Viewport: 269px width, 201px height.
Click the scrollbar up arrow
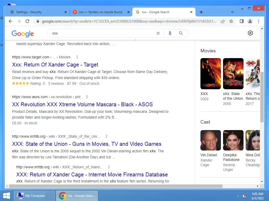pos(262,29)
